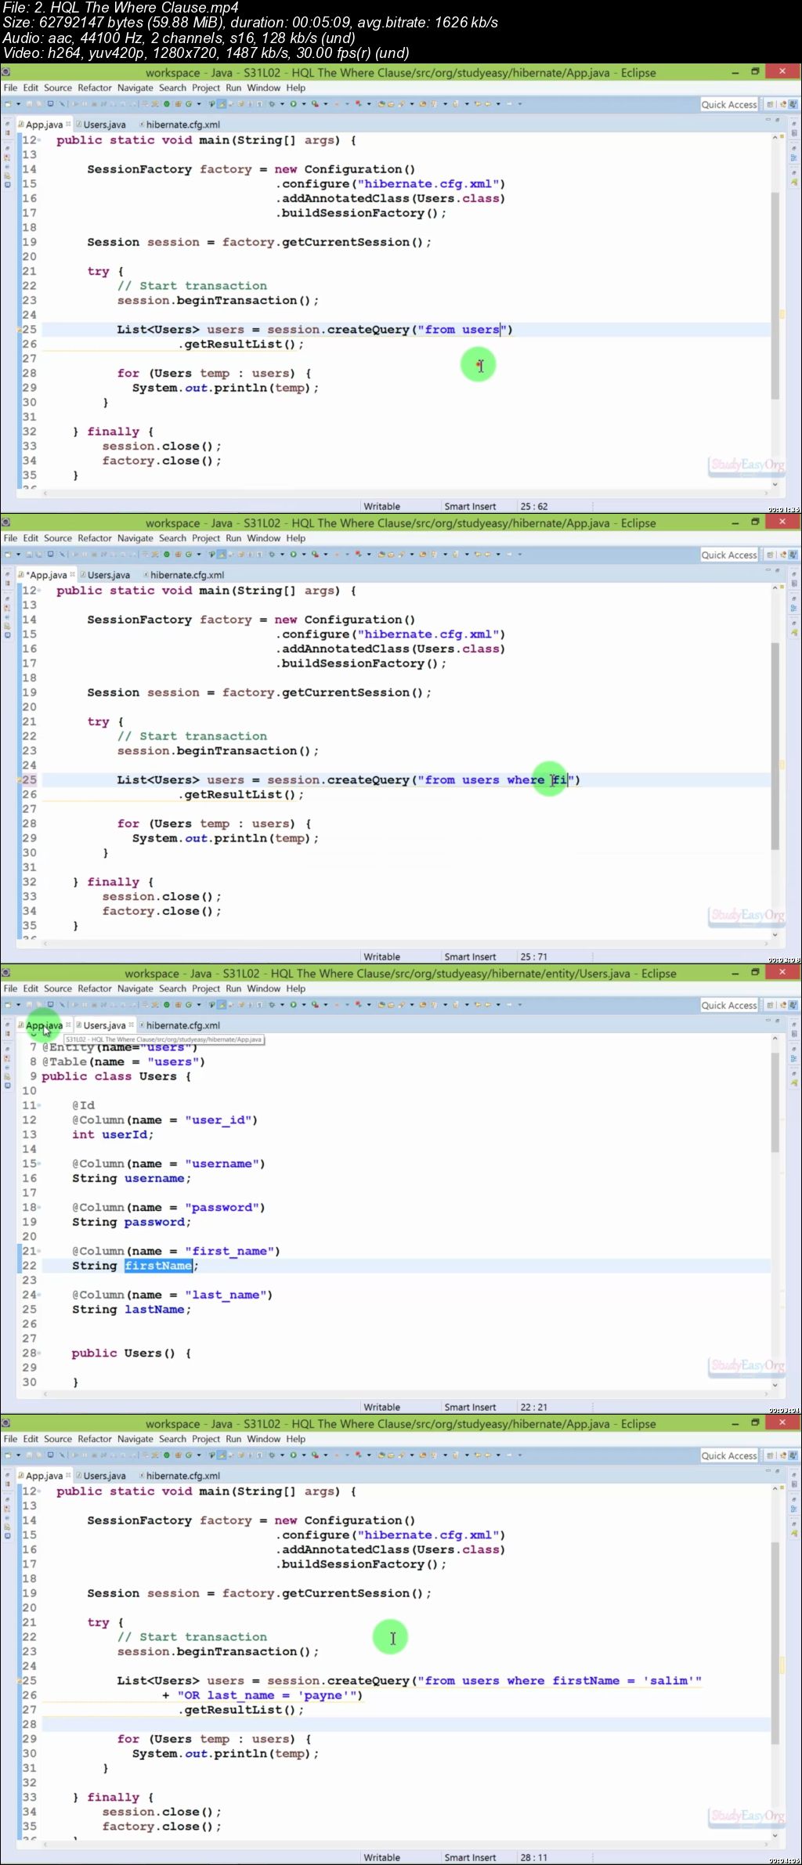The height and width of the screenshot is (1865, 802).
Task: Click 'session.beginTransaction();' in the 25 : 71 frame
Action: click(x=218, y=751)
